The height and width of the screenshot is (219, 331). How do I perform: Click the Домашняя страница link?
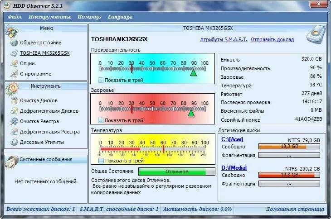pos(295,209)
